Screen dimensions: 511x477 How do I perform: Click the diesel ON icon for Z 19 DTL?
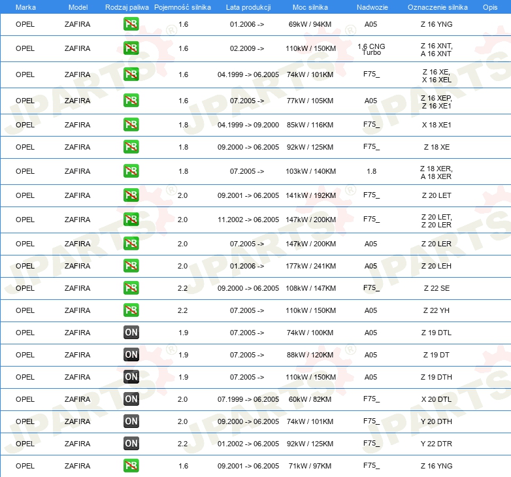131,333
